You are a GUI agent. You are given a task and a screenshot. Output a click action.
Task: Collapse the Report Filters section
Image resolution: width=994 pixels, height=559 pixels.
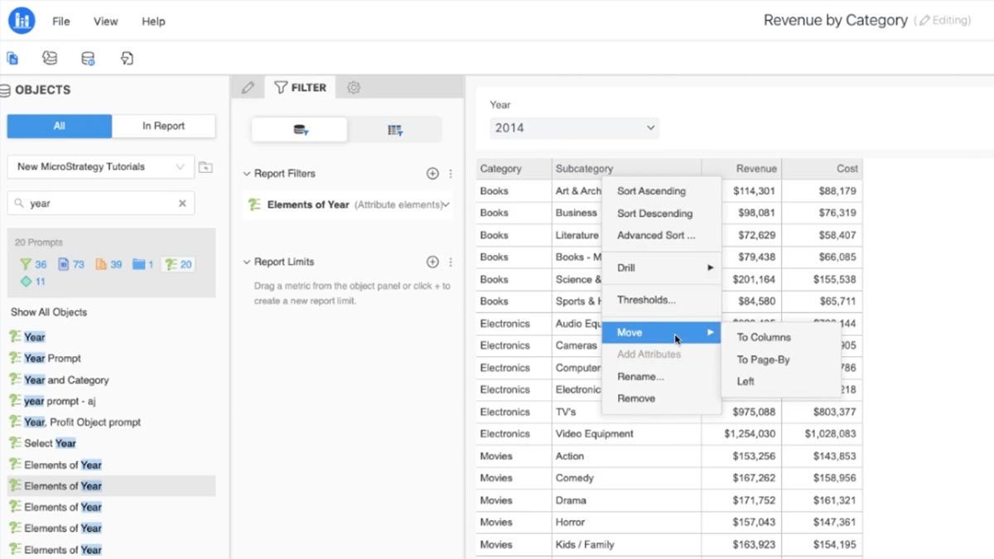[x=245, y=174]
